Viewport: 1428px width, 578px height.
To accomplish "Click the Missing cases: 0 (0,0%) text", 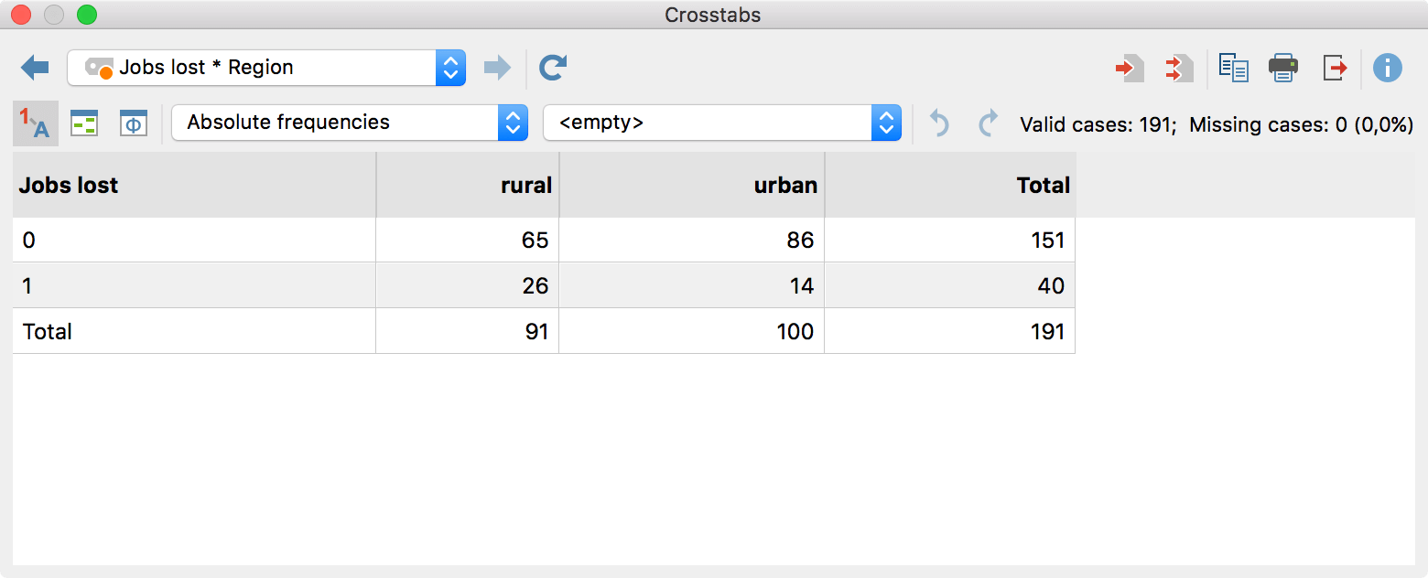I will pos(1302,124).
